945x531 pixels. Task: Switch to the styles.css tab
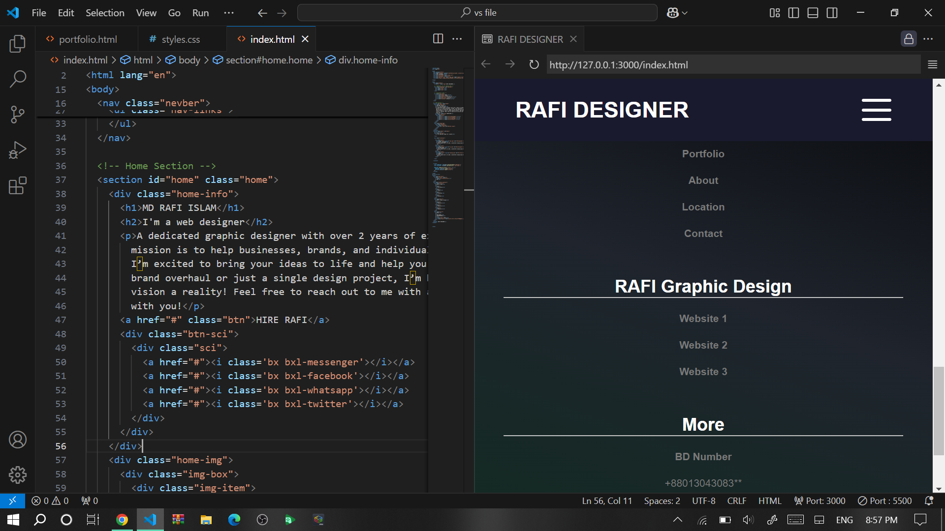click(182, 39)
